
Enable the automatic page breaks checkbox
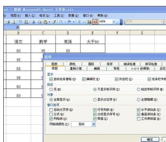pyautogui.click(x=51, y=110)
